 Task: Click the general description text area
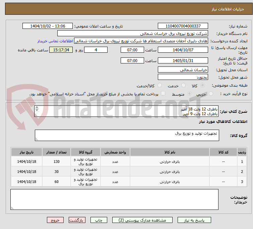[x=126, y=111]
